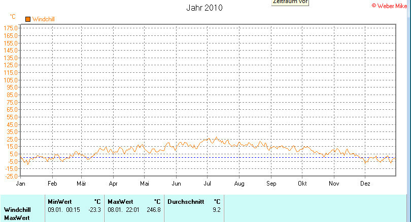The height and width of the screenshot is (222, 411).
Task: Click the MinWert column header
Action: (x=60, y=202)
